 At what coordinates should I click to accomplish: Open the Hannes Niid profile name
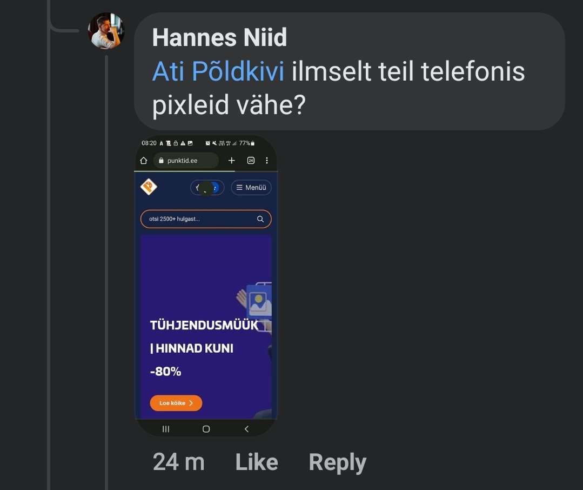[219, 38]
